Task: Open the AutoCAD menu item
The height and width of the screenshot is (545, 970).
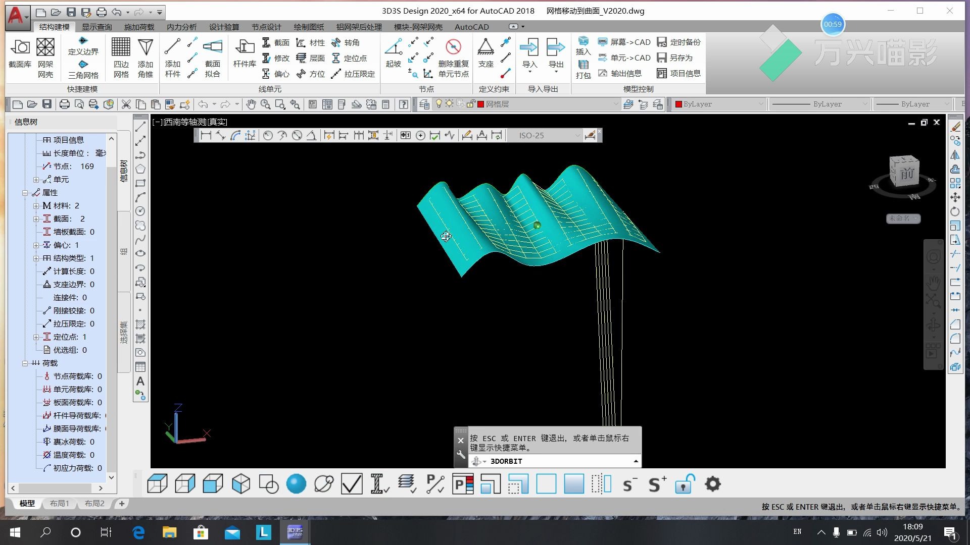Action: coord(472,27)
